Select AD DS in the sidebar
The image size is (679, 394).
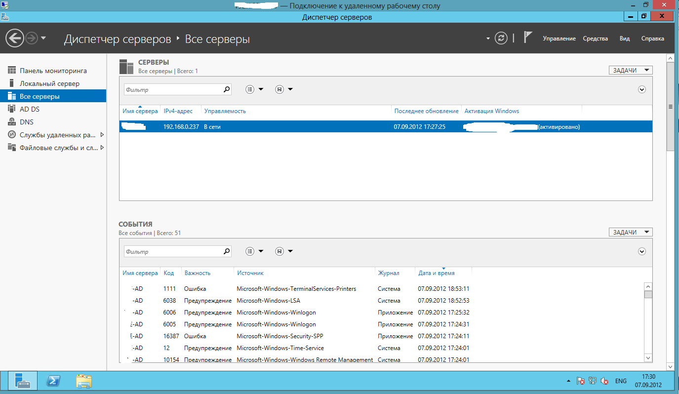click(29, 109)
